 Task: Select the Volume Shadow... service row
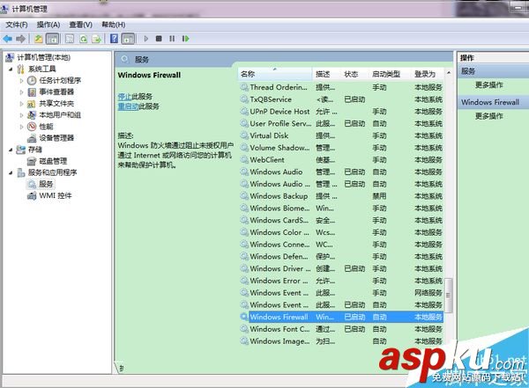click(x=341, y=148)
